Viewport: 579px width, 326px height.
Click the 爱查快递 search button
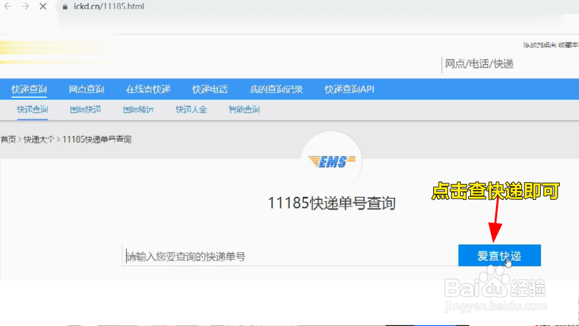pos(499,255)
